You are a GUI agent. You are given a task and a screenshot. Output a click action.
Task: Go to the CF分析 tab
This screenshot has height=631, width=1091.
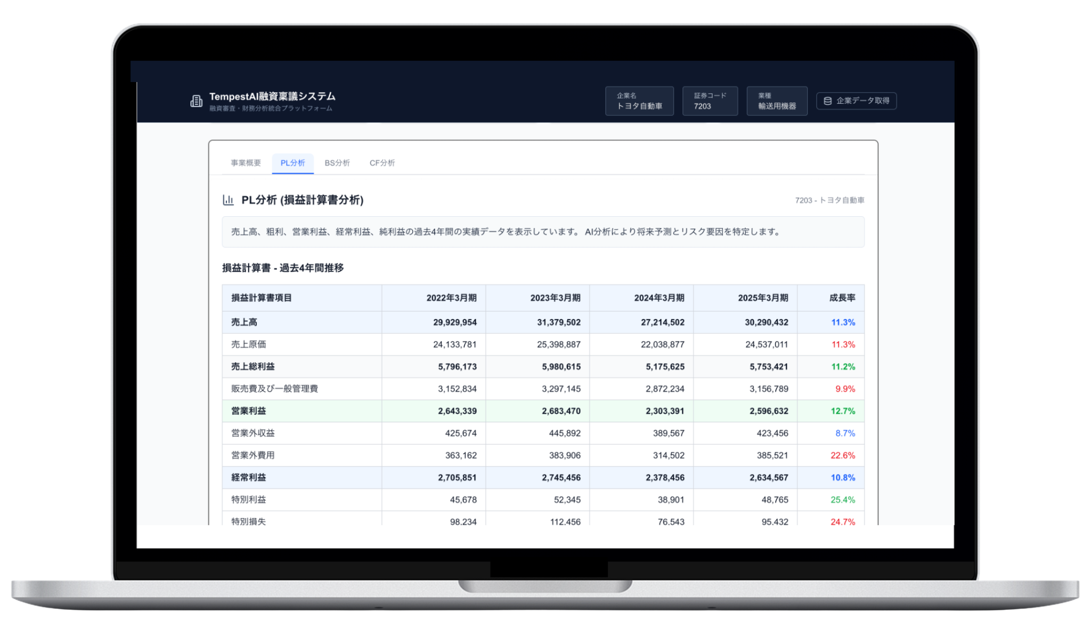[382, 163]
